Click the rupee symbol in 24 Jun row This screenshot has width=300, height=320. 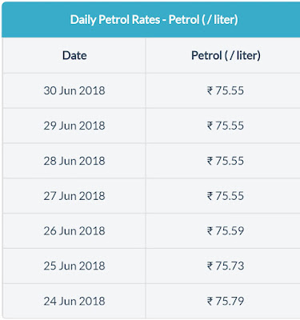(x=210, y=302)
